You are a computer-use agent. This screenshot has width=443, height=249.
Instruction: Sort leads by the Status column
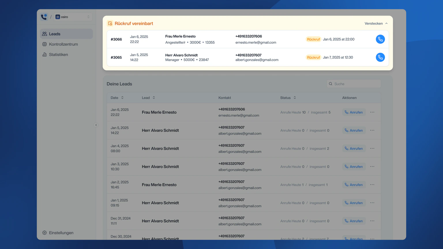[294, 98]
